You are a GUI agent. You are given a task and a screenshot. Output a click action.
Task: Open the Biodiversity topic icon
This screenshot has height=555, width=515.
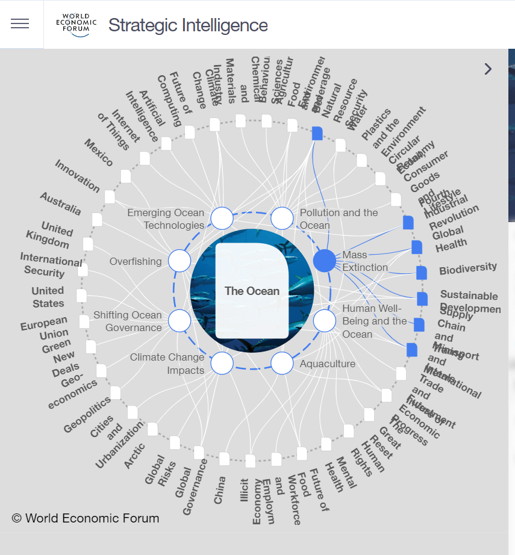click(422, 273)
